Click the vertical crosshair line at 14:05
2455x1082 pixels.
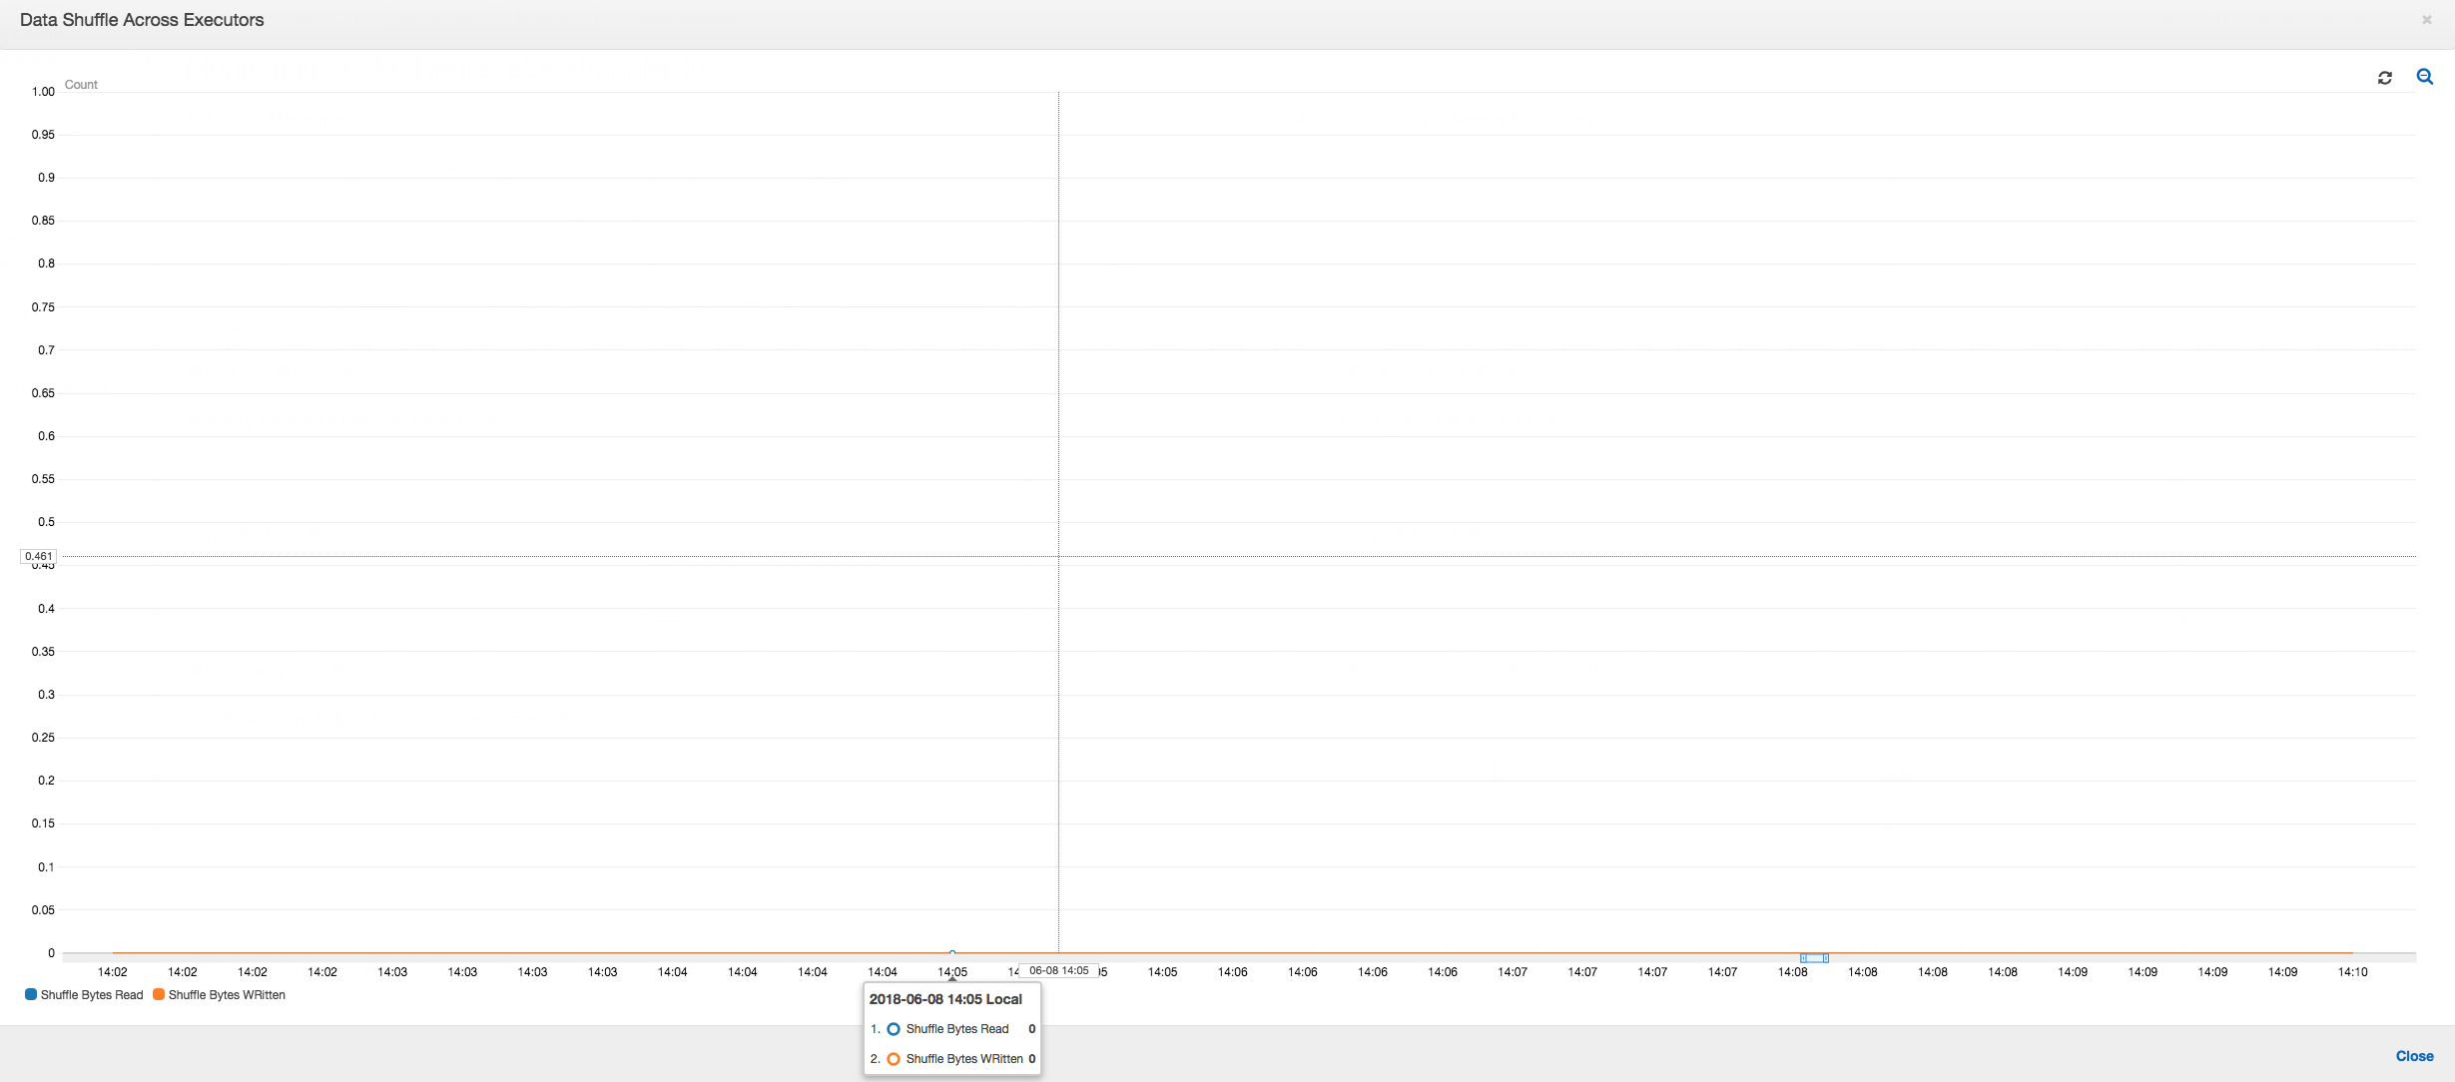1058,556
